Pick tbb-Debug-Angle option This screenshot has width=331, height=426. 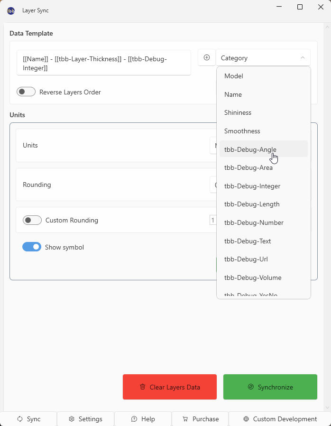point(263,149)
